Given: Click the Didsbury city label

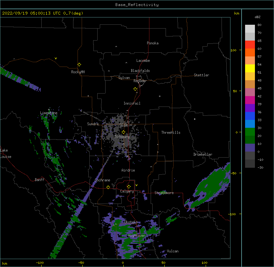Looking at the screenshot, I should point(122,137).
